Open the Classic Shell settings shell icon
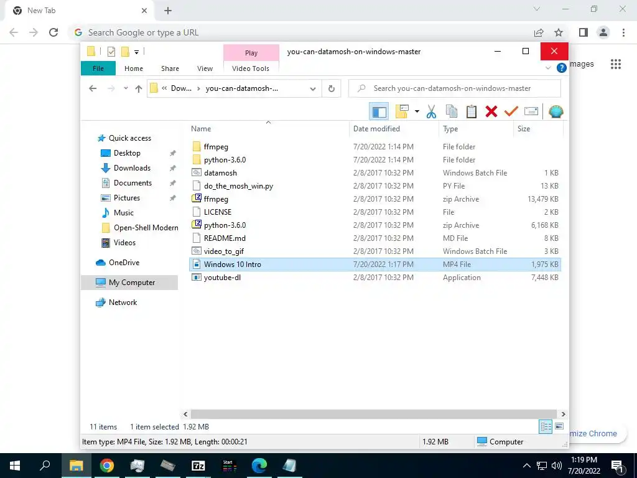This screenshot has width=637, height=478. click(x=556, y=112)
